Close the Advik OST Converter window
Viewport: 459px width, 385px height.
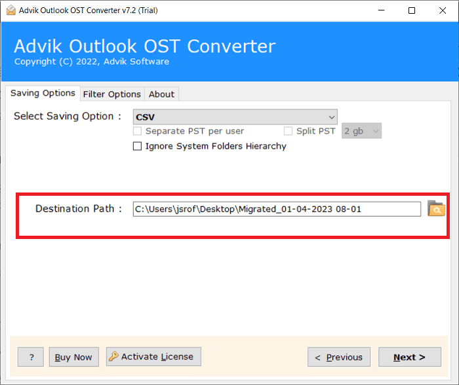coord(443,10)
